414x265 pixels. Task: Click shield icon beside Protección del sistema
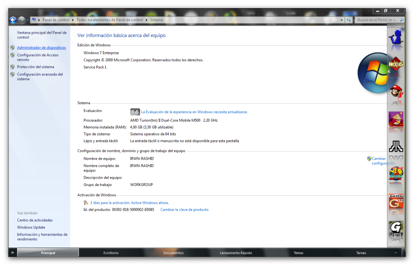pyautogui.click(x=13, y=67)
